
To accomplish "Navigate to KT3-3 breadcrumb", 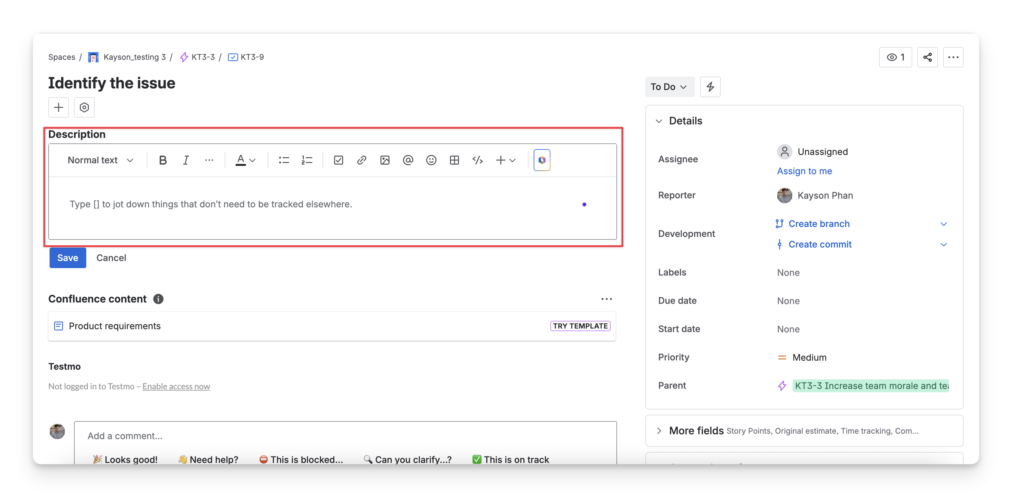I will coord(202,57).
